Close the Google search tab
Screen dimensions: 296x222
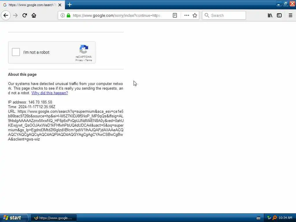(x=60, y=5)
